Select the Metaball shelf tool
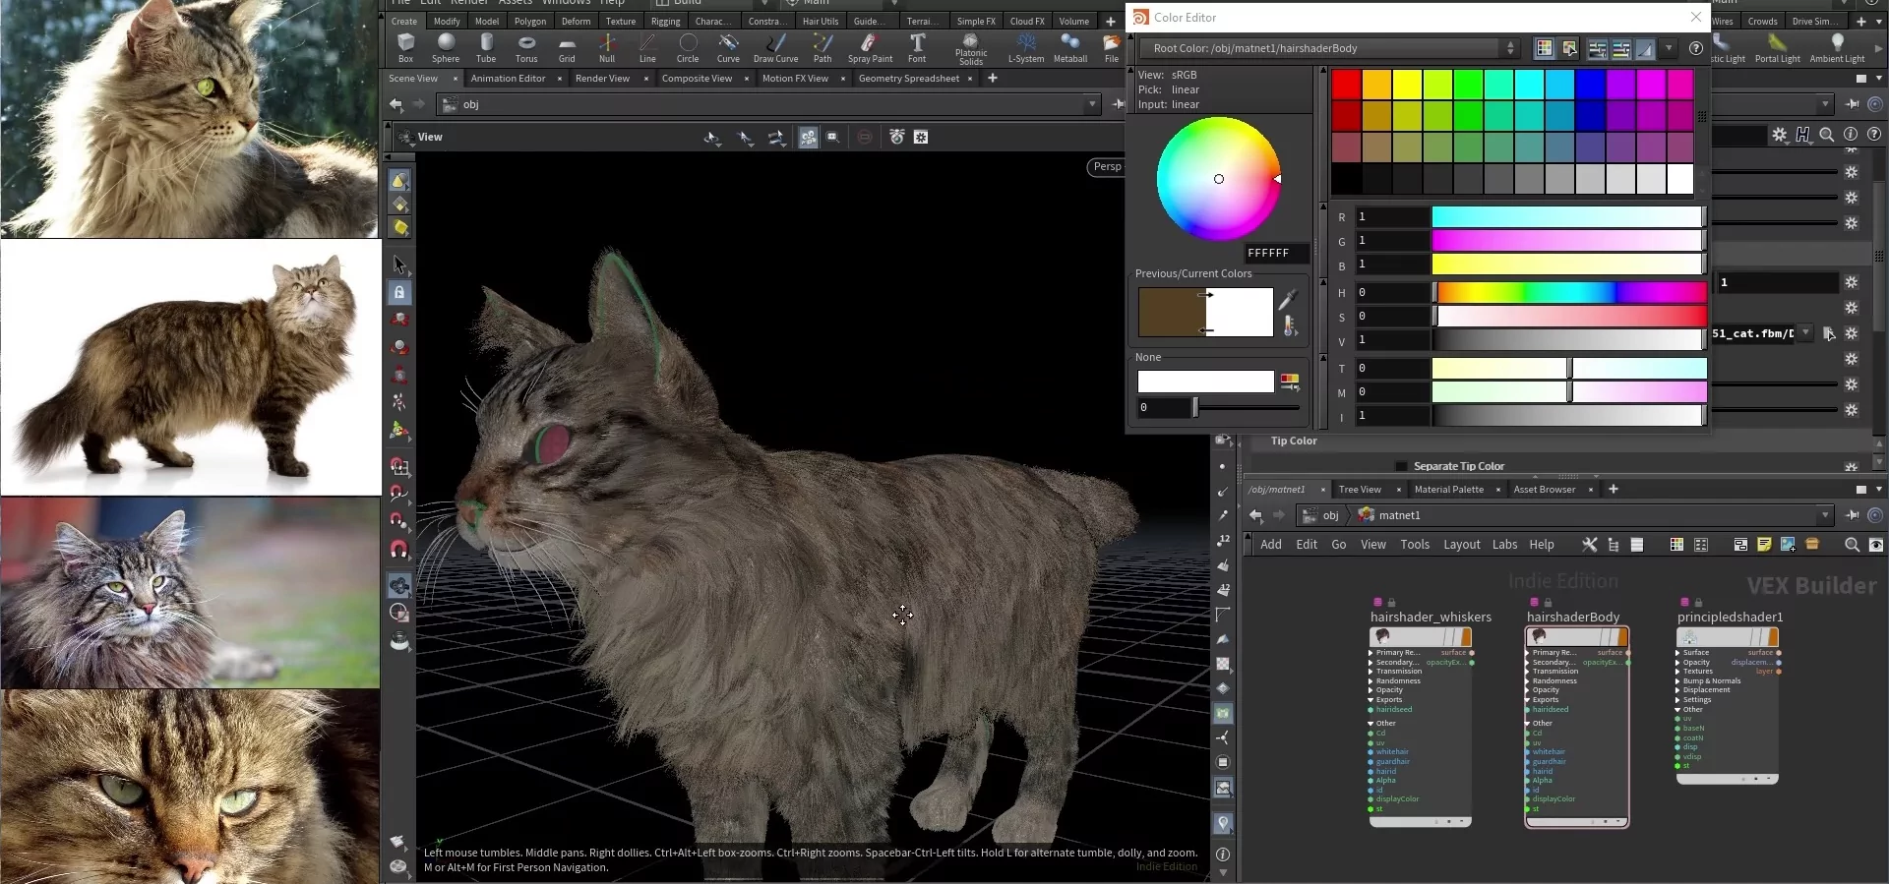This screenshot has height=884, width=1889. point(1070,47)
